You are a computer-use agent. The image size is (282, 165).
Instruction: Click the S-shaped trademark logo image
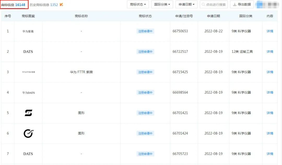point(28,113)
